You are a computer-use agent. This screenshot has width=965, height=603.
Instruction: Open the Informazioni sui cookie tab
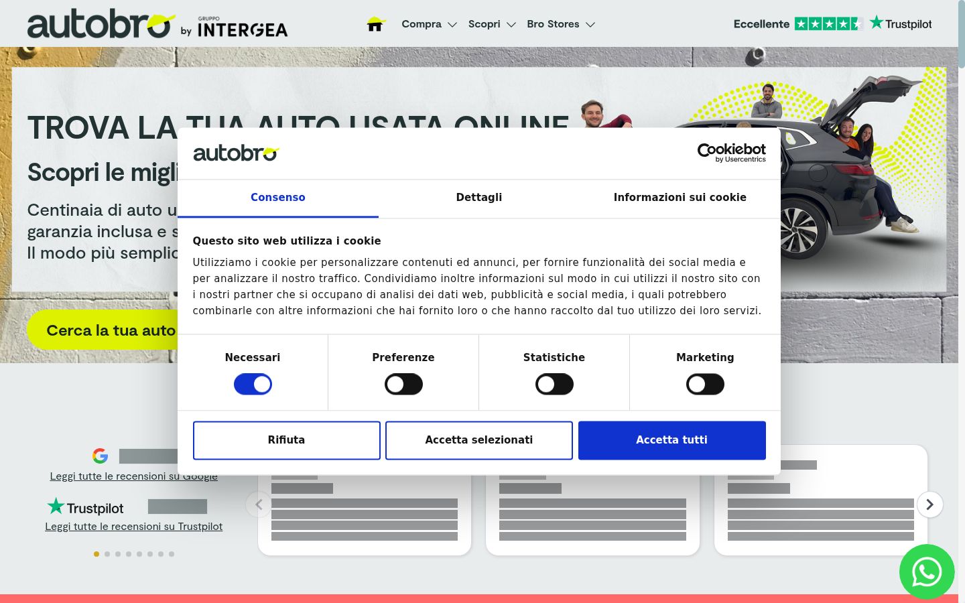coord(680,198)
